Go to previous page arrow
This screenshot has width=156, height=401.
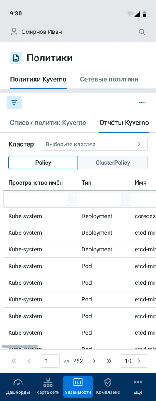click(x=29, y=361)
